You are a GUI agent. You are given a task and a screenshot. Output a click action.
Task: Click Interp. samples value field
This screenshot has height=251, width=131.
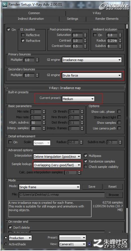point(36,128)
